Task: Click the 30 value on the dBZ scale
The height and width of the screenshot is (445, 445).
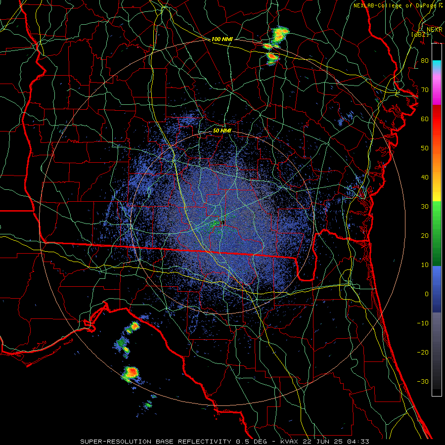Action: pyautogui.click(x=425, y=207)
